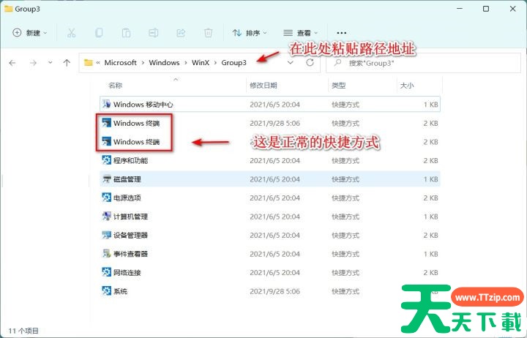Expand recent locations chevron near navigation arrows
The height and width of the screenshot is (338, 527).
[x=50, y=62]
